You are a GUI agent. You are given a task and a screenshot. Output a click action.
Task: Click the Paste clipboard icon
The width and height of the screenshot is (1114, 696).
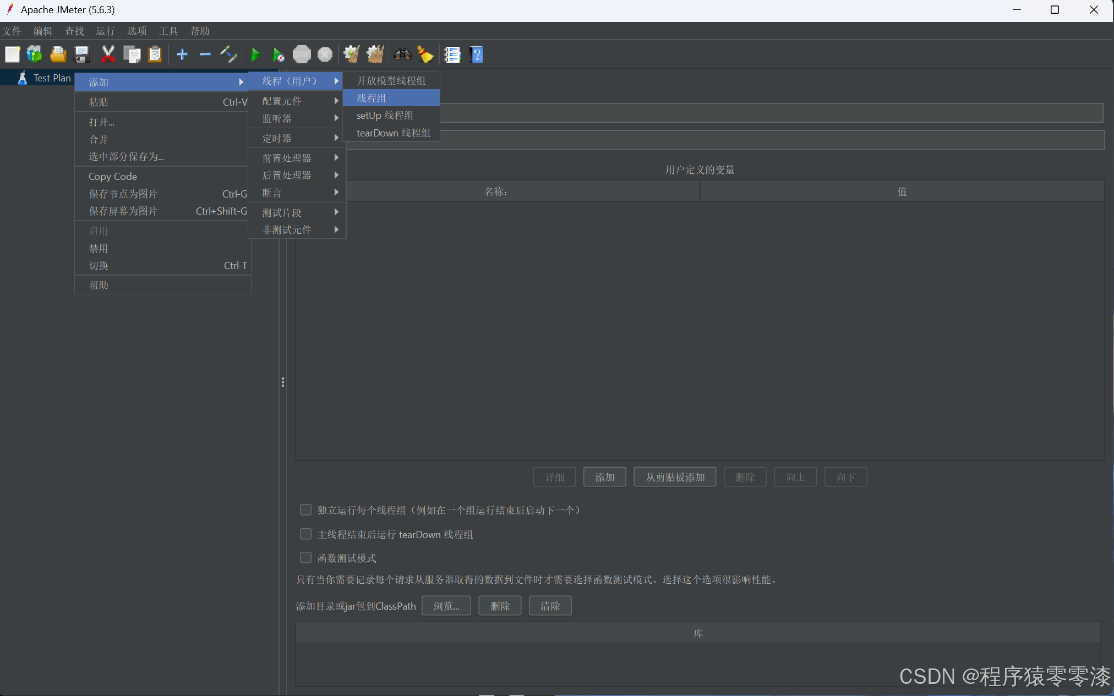(155, 54)
